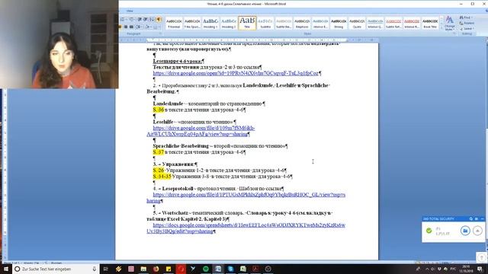Viewport: 488px width, 274px height.
Task: Decrease the paragraph indent
Action: (140, 19)
